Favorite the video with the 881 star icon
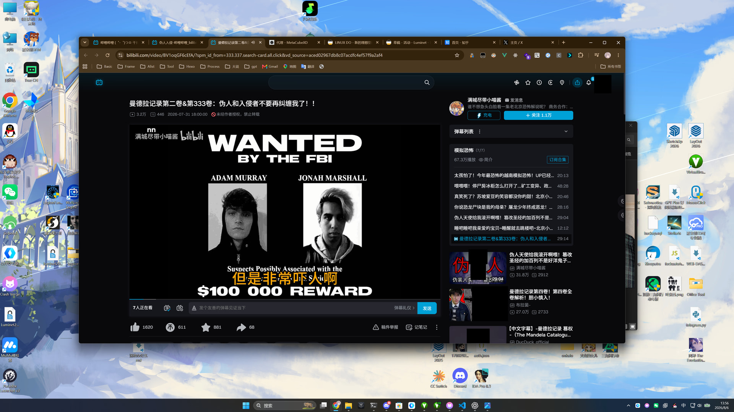Viewport: 734px width, 412px height. pos(206,327)
